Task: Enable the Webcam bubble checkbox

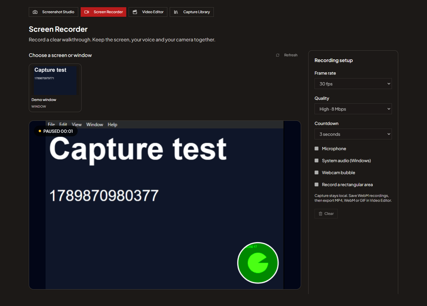Action: (x=316, y=173)
